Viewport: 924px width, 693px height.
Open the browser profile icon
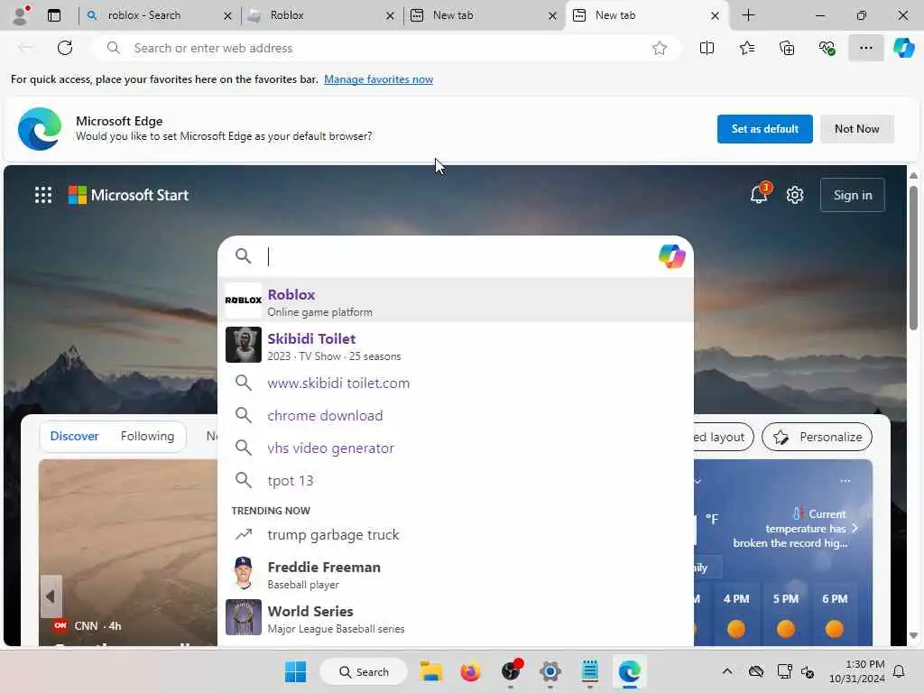click(x=21, y=15)
